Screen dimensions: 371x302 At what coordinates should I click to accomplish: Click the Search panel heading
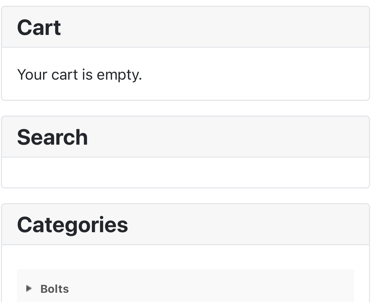tap(52, 137)
